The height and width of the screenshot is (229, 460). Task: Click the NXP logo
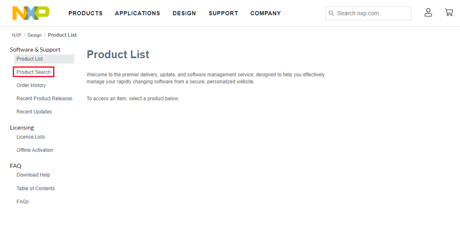point(31,13)
